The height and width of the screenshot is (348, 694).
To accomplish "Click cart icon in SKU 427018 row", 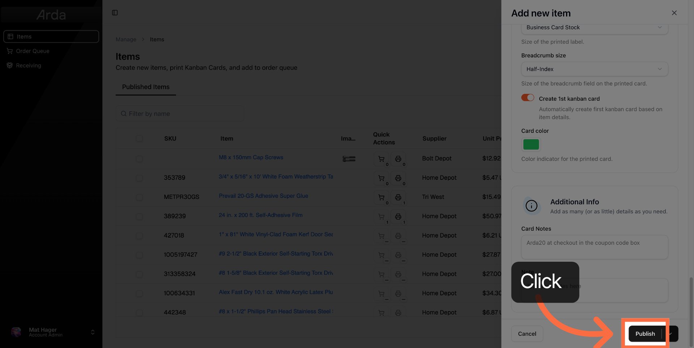I will point(381,236).
